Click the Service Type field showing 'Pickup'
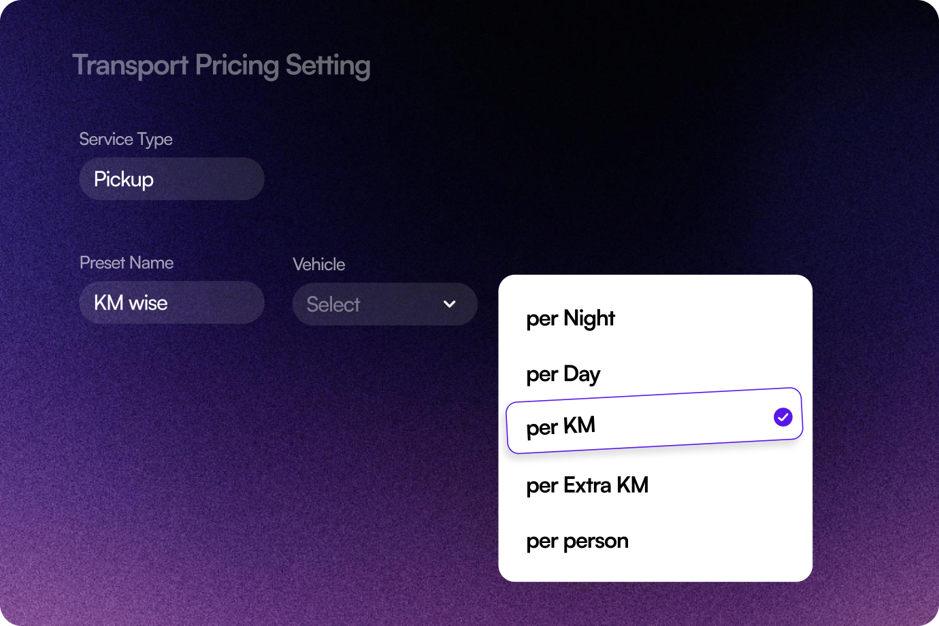The image size is (939, 626). click(x=171, y=179)
